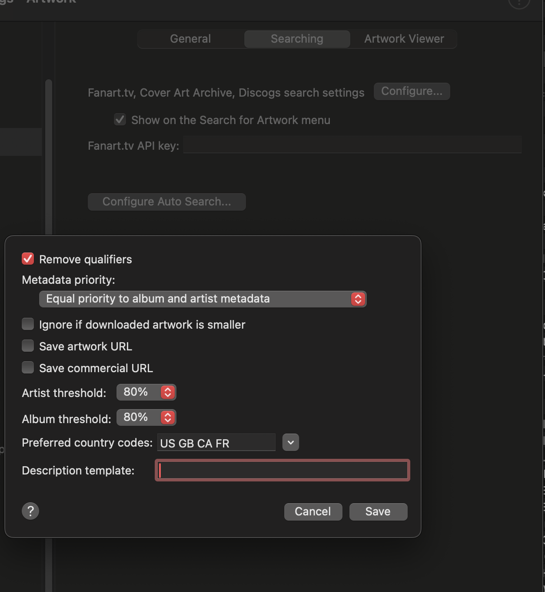
Task: Open Configure Auto Search settings
Action: pos(166,202)
